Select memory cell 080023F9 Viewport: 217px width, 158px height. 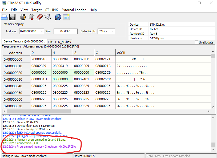click(x=41, y=66)
